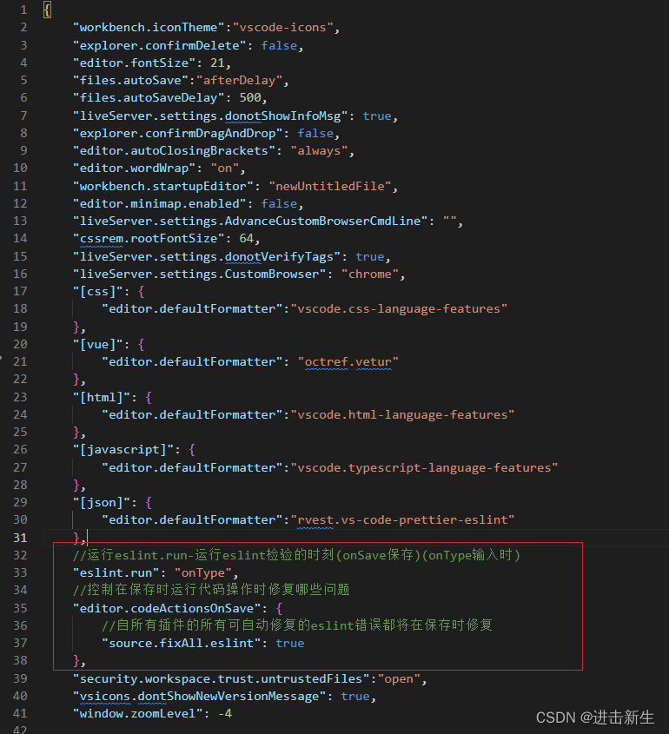Click the "liveServer.settings.AdvanceCustomBrowserCmdLine" key
The height and width of the screenshot is (734, 669).
[250, 221]
